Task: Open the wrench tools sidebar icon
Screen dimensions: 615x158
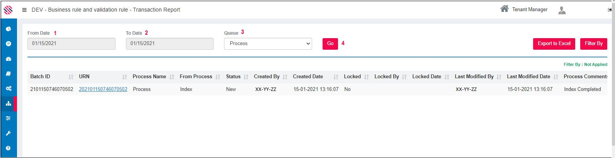Action: [8, 133]
